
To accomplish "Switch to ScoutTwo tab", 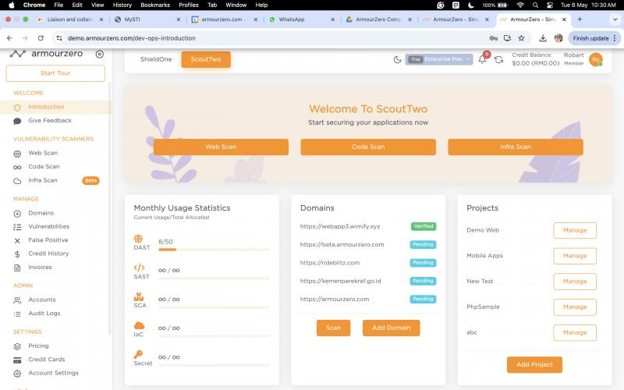I will pos(206,59).
